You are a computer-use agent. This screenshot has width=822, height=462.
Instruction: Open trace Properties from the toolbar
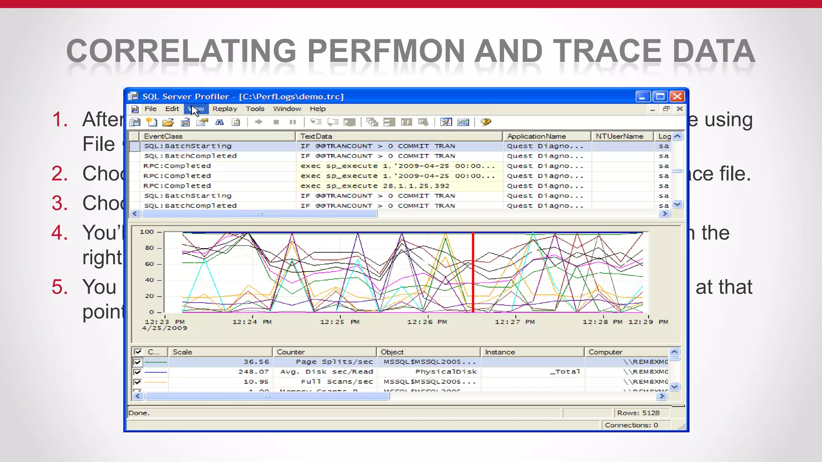coord(202,122)
